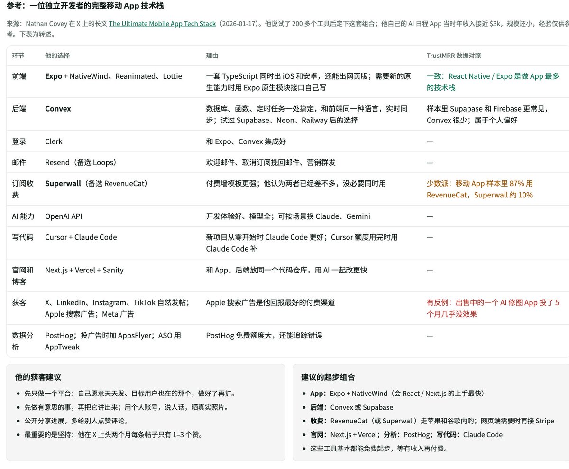Click "Apple 搜索广告是他回报最好的付费渠道" cell

(271, 302)
